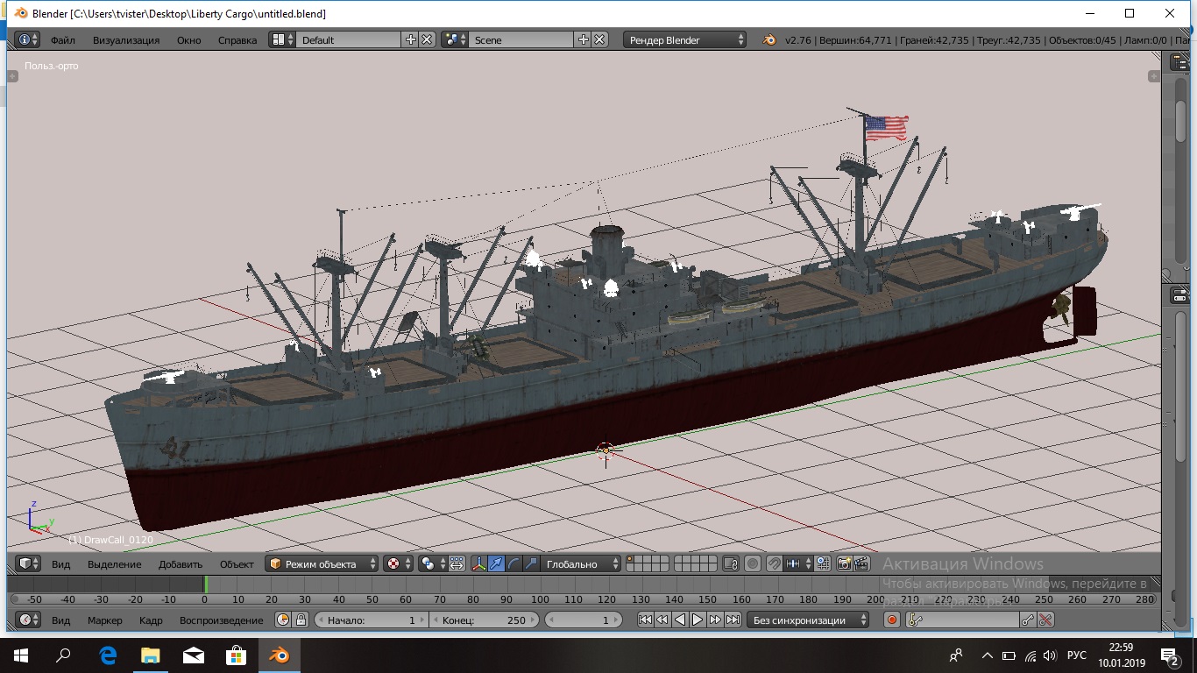
Task: Click the delete keyframe icon in timeline
Action: (x=1045, y=620)
